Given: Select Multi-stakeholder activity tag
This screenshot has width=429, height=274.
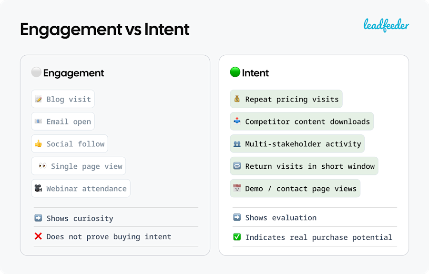Looking at the screenshot, I should 297,144.
